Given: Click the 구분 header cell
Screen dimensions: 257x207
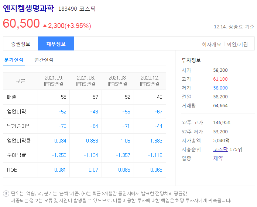Looking at the screenshot, I should [x=20, y=81].
